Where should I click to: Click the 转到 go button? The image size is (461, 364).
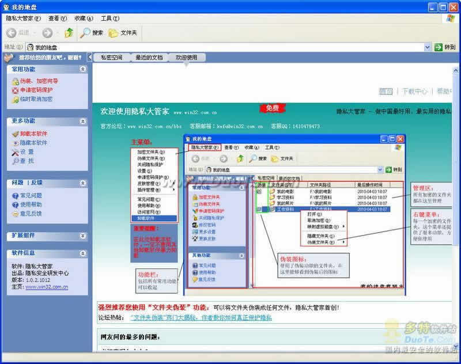click(445, 47)
